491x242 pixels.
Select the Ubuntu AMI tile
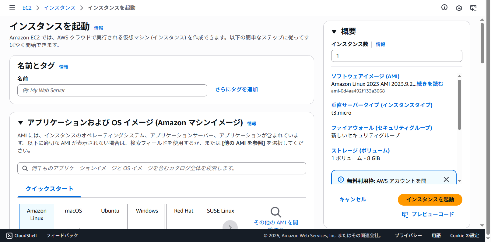[110, 216]
